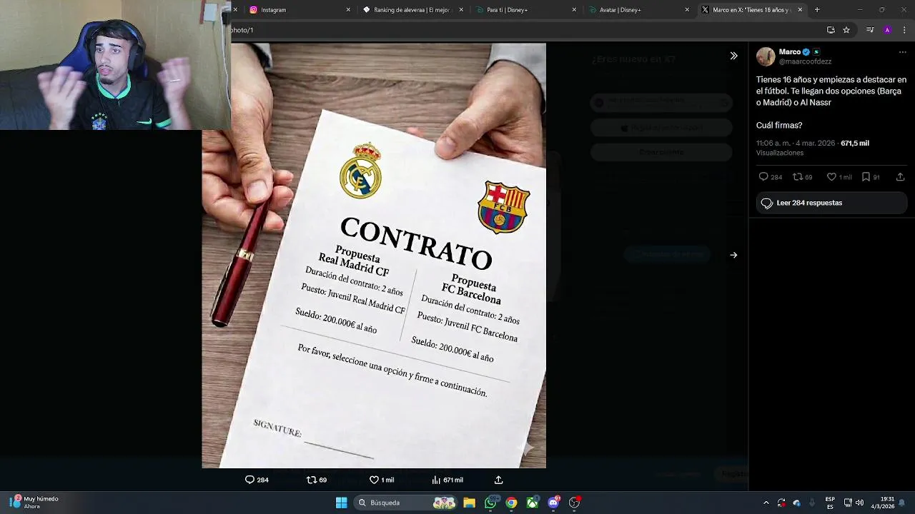915x514 pixels.
Task: Reply icon below the photo (284)
Action: click(257, 480)
